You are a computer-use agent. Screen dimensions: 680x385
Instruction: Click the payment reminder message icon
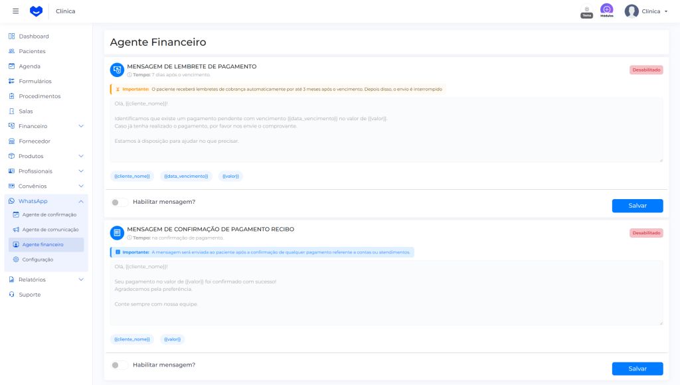[117, 70]
